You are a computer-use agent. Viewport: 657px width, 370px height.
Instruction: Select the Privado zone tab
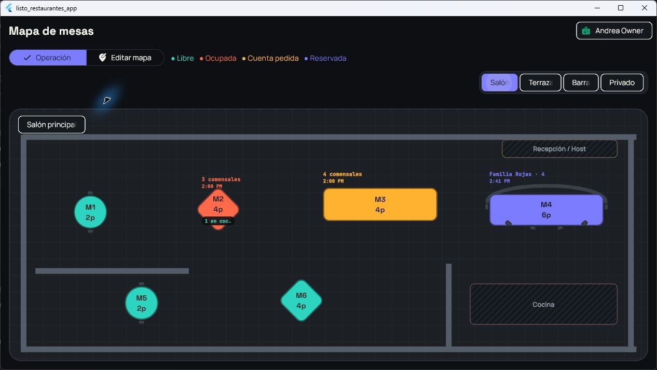tap(622, 83)
